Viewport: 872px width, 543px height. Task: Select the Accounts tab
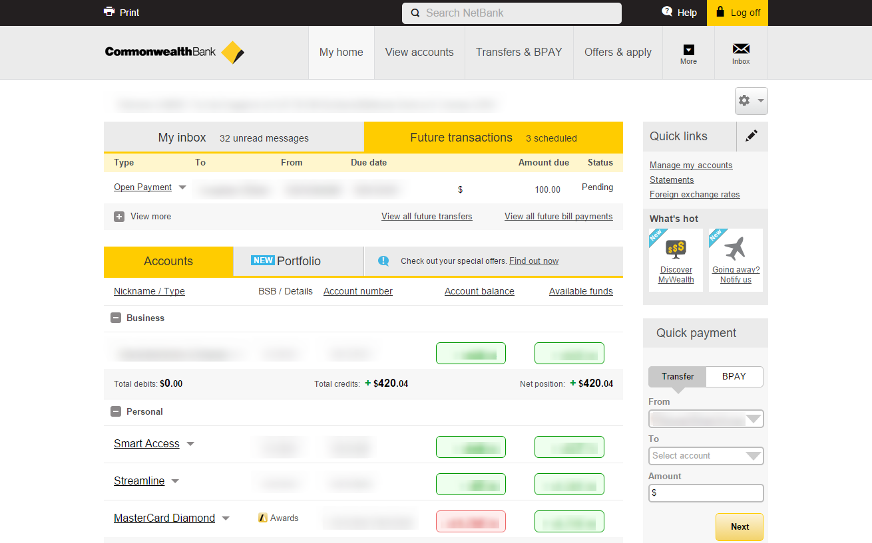click(168, 261)
